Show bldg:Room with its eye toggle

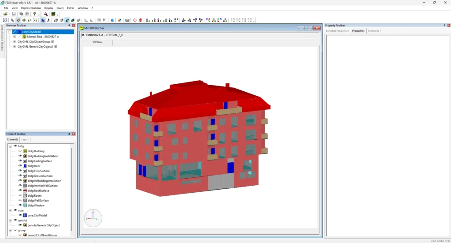[x=20, y=195]
